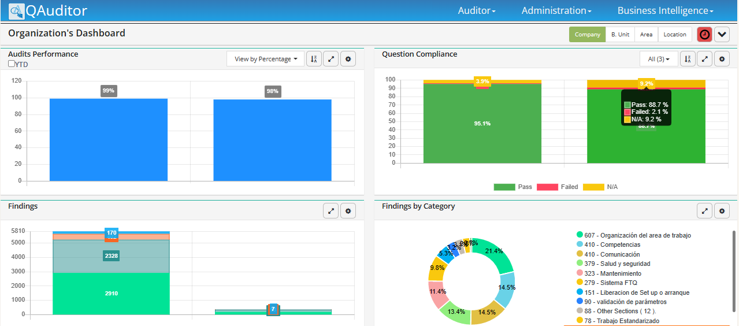Screen dimensions: 739x326
Task: Click the 3.9% N/A label on first bar
Action: [x=482, y=81]
